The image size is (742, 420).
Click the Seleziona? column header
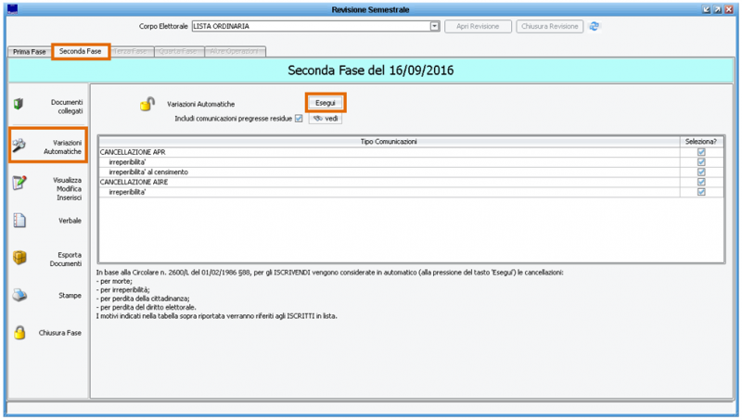tap(701, 142)
